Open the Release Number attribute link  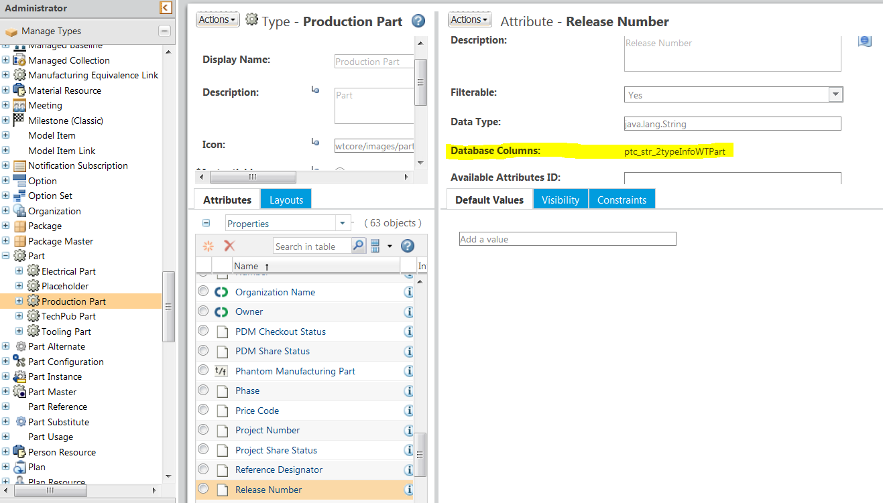(x=269, y=490)
